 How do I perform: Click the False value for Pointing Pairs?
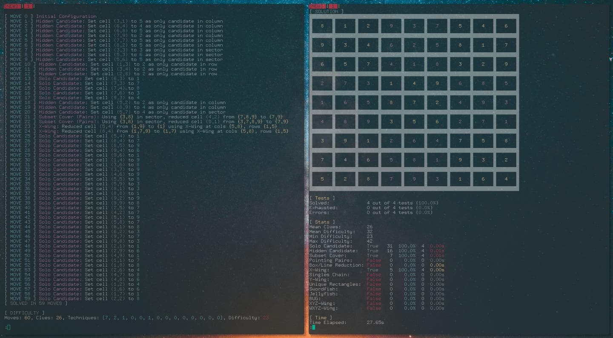click(374, 260)
